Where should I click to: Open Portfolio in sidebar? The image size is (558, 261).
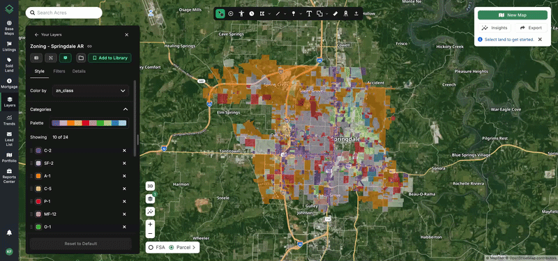coord(9,158)
